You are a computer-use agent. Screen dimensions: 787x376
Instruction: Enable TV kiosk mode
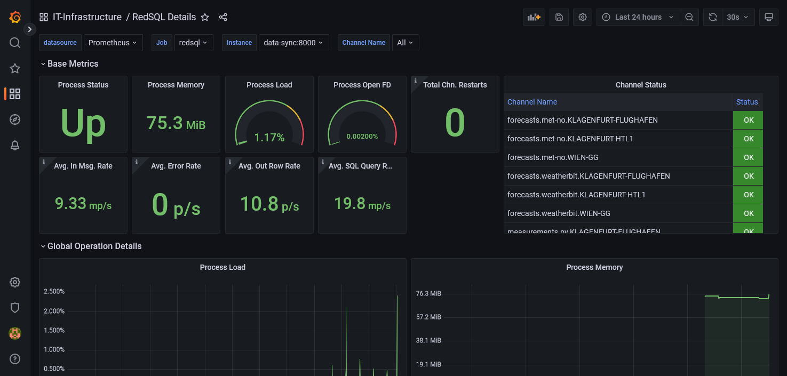769,17
